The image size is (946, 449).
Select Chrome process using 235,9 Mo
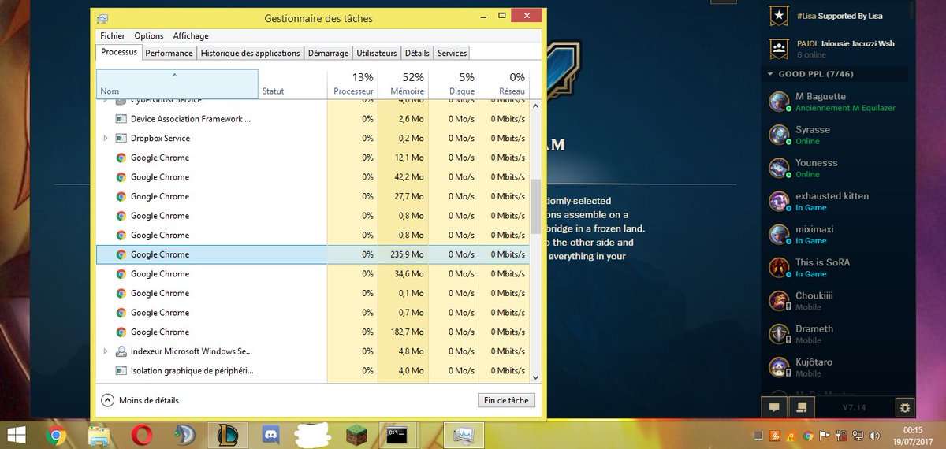(x=312, y=254)
